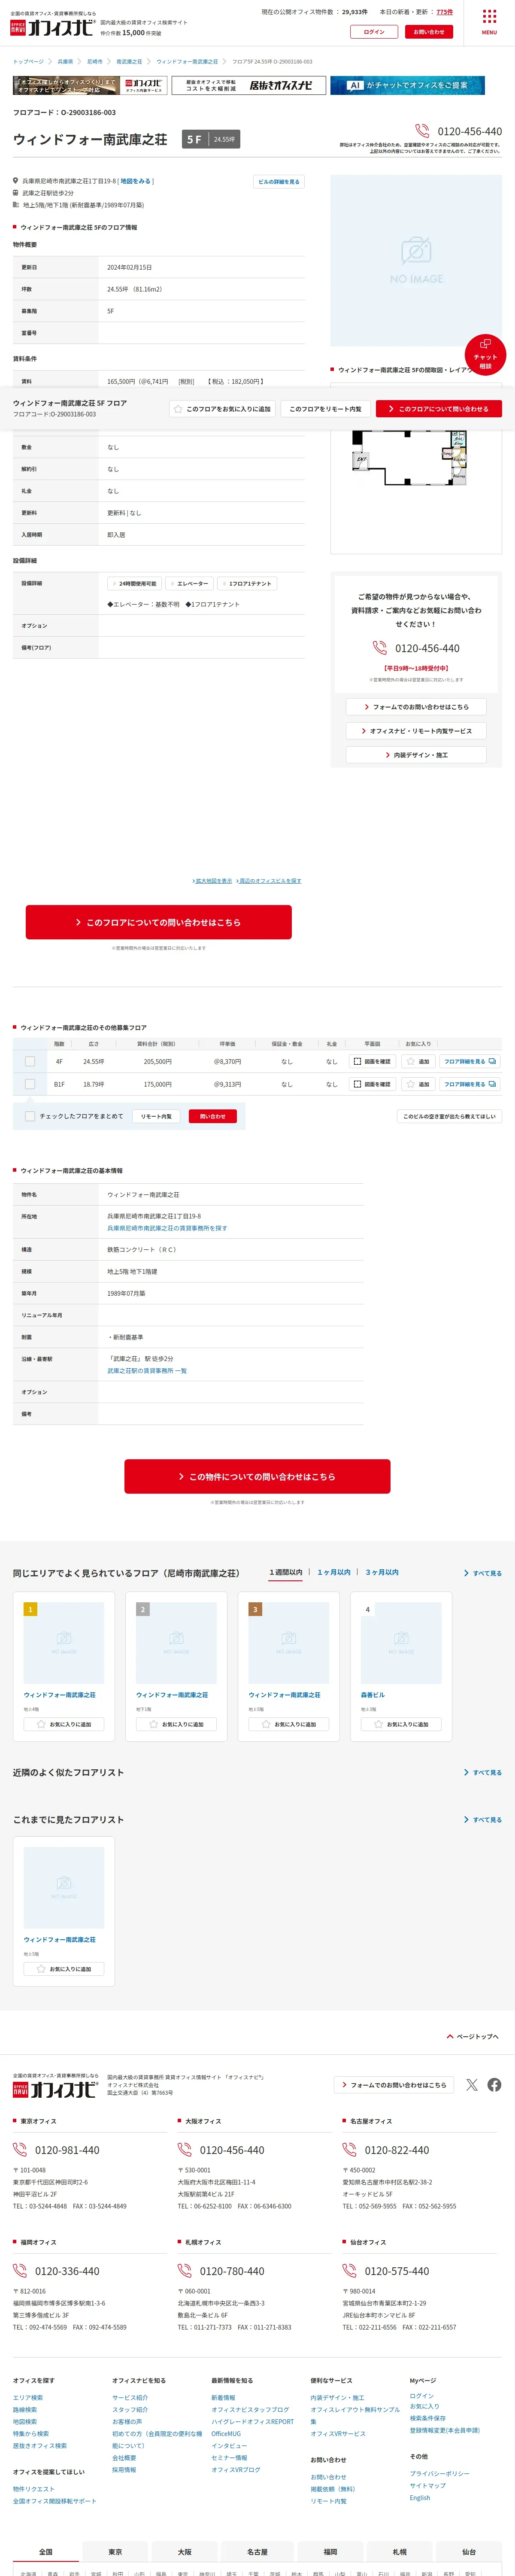The width and height of the screenshot is (515, 2576).
Task: Expand 内装デザイン・施工 sidebar link
Action: click(416, 755)
